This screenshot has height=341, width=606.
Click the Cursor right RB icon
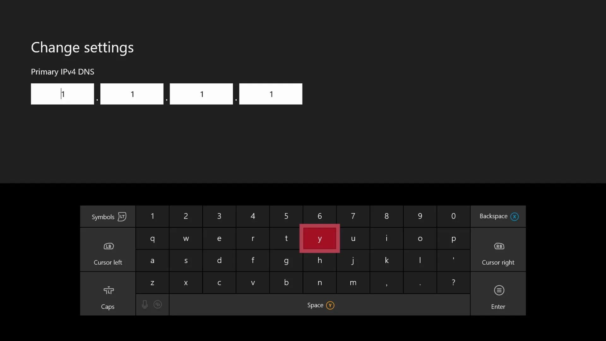pyautogui.click(x=499, y=246)
